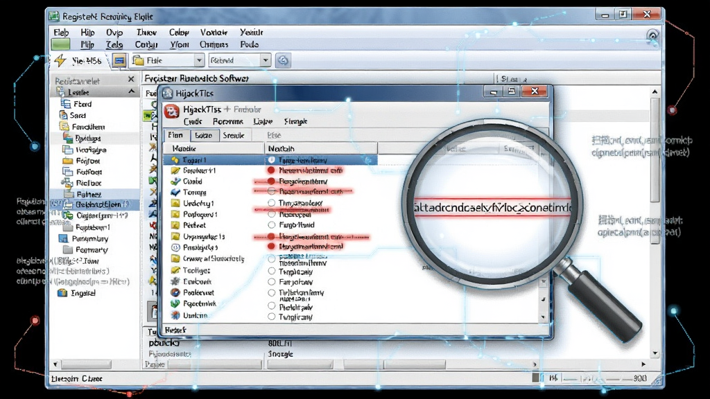This screenshot has width=710, height=399.
Task: Select the Tvngifoaly radio button in the last row
Action: [x=271, y=317]
